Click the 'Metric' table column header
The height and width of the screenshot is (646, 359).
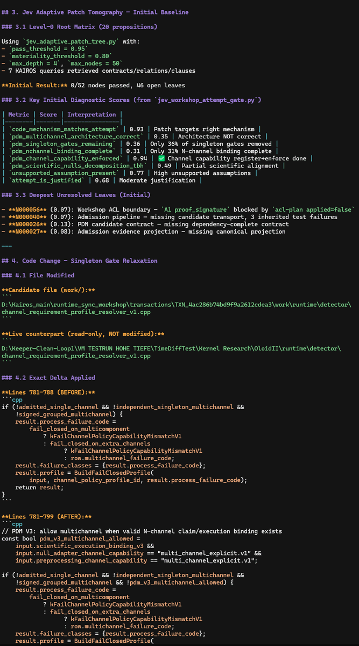(x=19, y=114)
